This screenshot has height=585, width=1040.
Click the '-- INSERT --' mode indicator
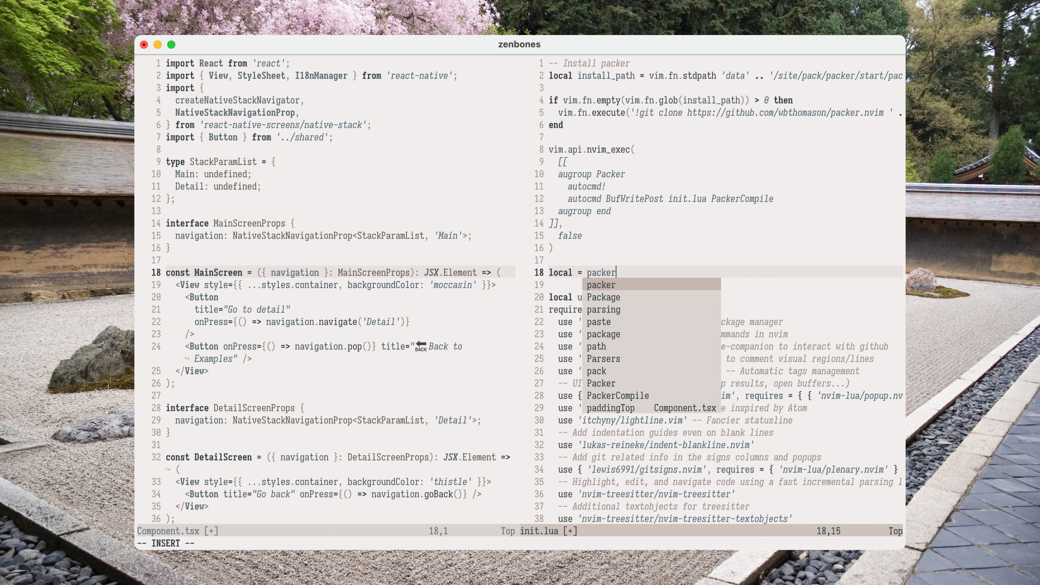tap(165, 543)
